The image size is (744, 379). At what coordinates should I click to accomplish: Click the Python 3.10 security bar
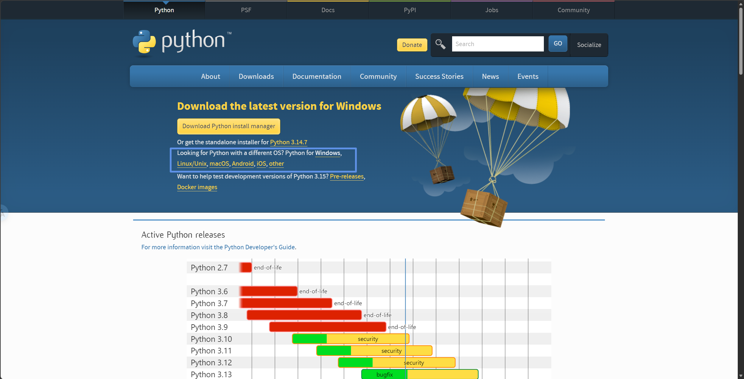(351, 339)
